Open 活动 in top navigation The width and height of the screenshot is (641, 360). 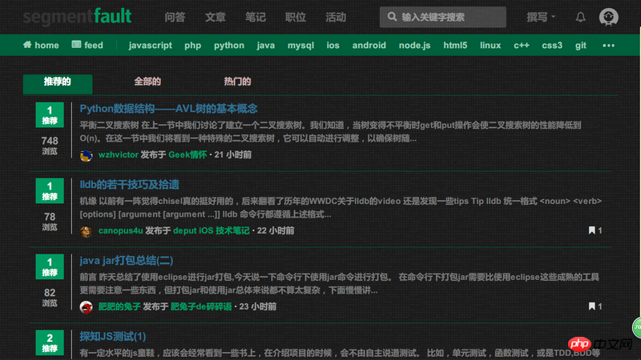[x=336, y=17]
